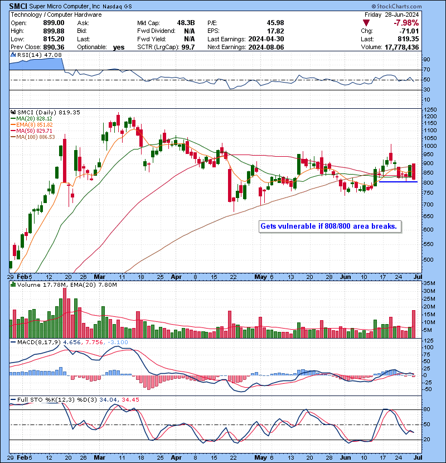This screenshot has width=446, height=463.
Task: Click the 35M volume axis label
Action: (x=429, y=283)
